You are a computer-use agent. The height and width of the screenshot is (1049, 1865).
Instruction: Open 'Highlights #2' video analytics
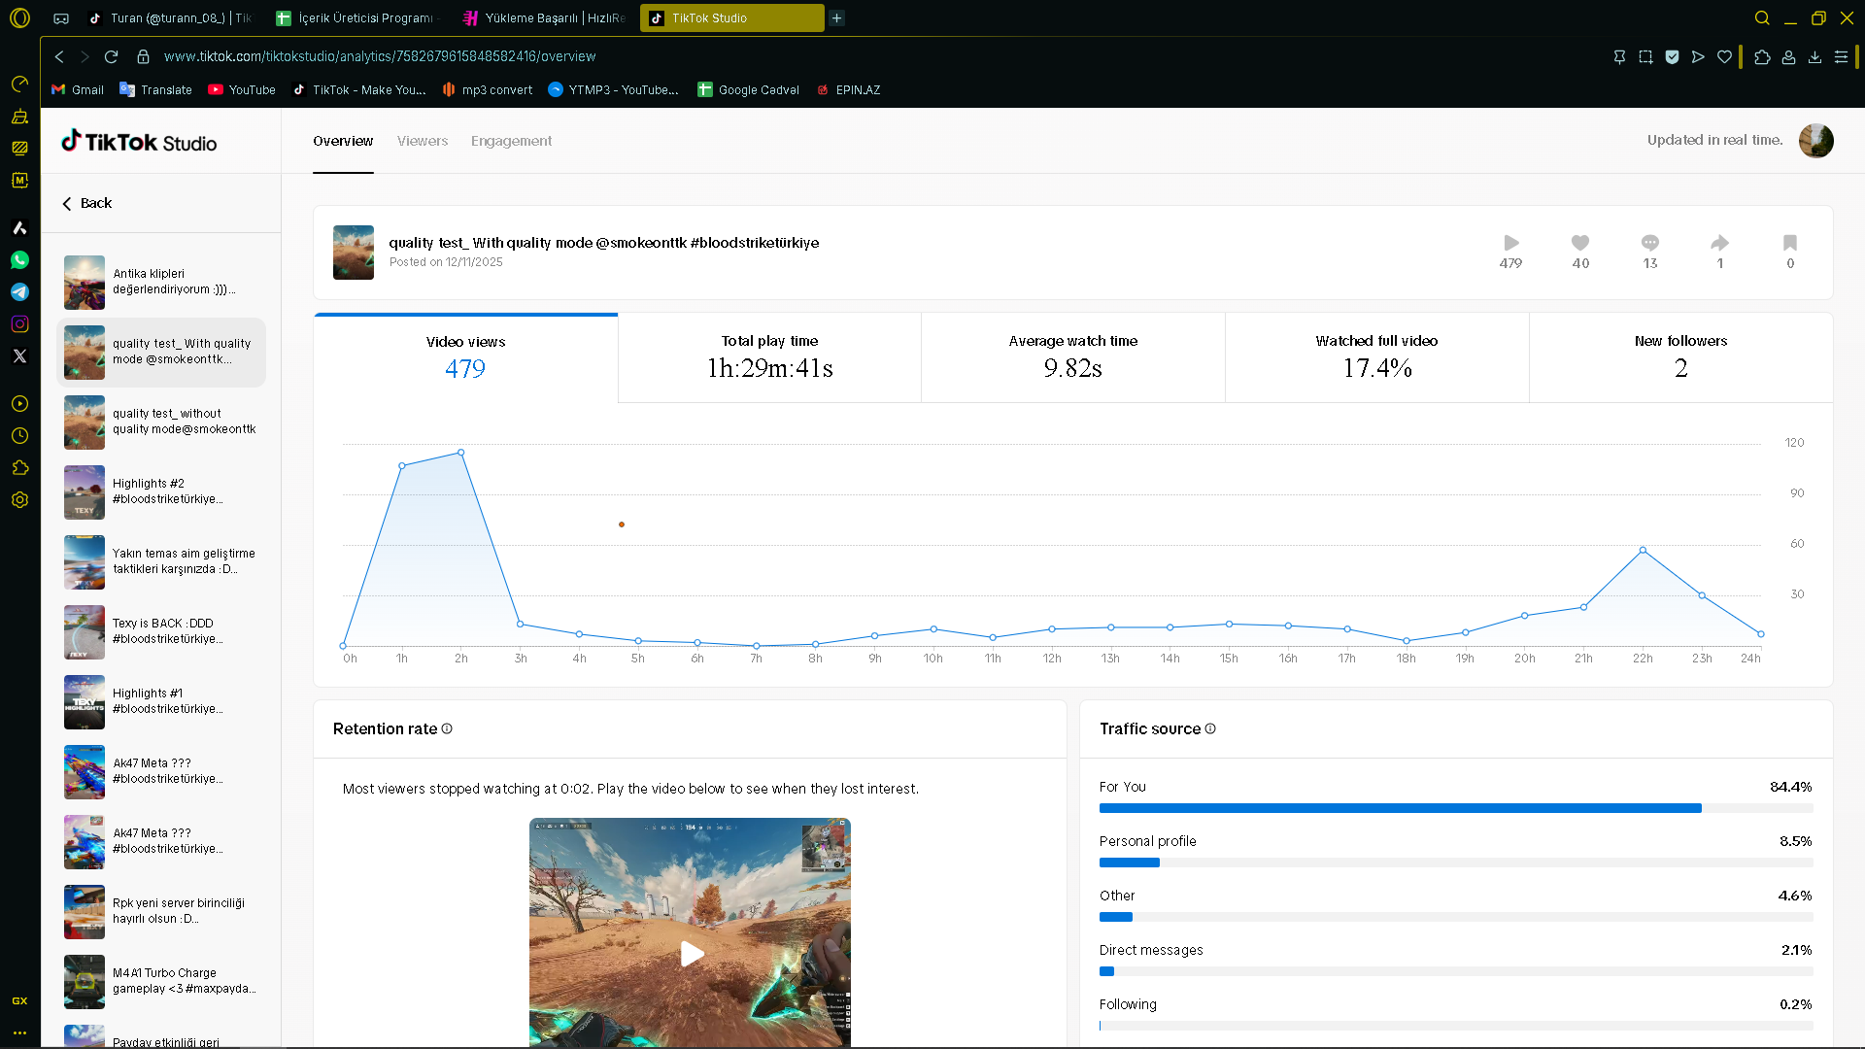161,492
